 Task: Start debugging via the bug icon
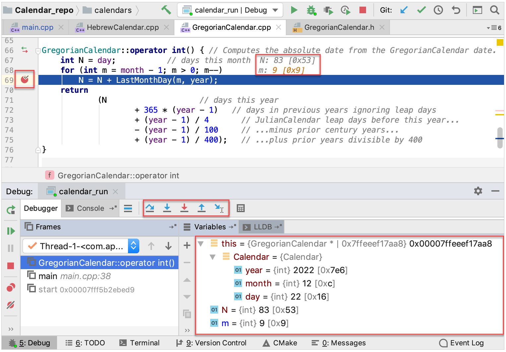coord(311,10)
